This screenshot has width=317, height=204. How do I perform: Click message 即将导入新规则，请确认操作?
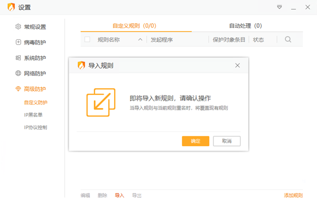[x=170, y=98]
